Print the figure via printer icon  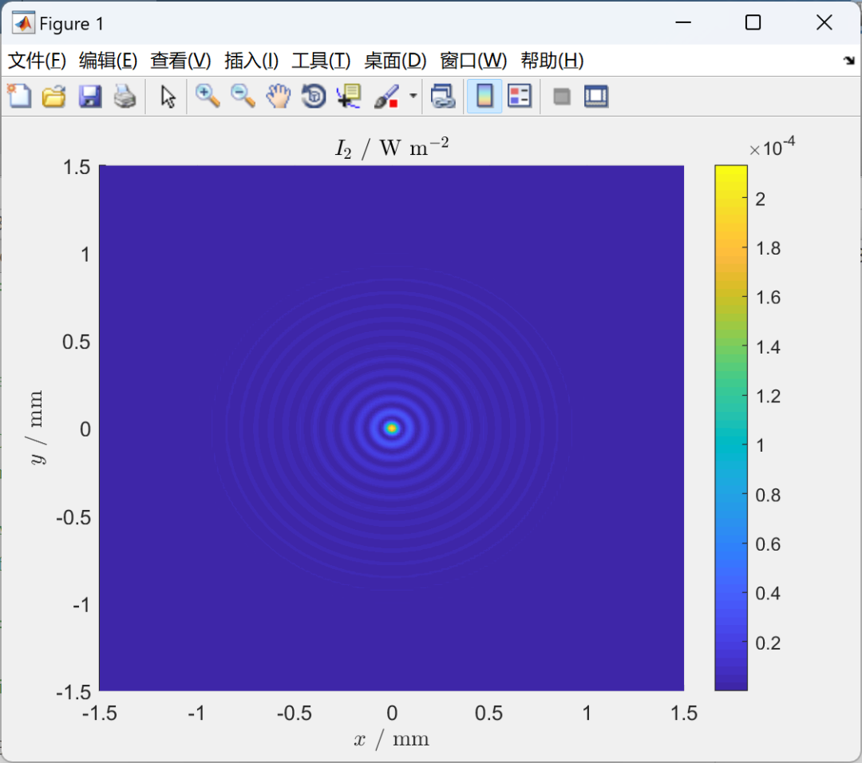point(125,97)
